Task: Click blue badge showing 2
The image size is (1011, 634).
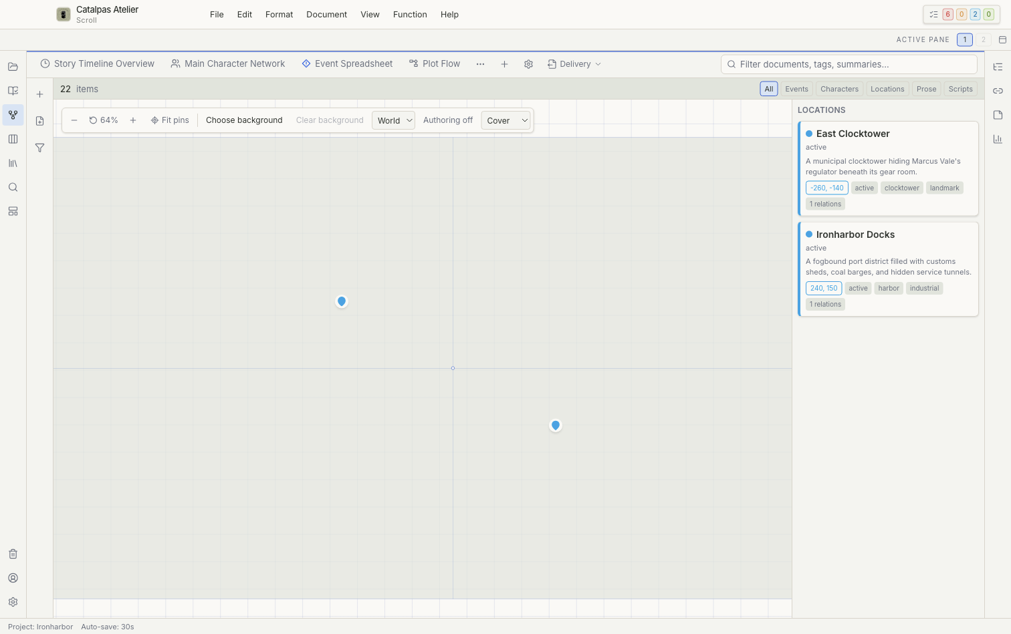Action: (975, 14)
